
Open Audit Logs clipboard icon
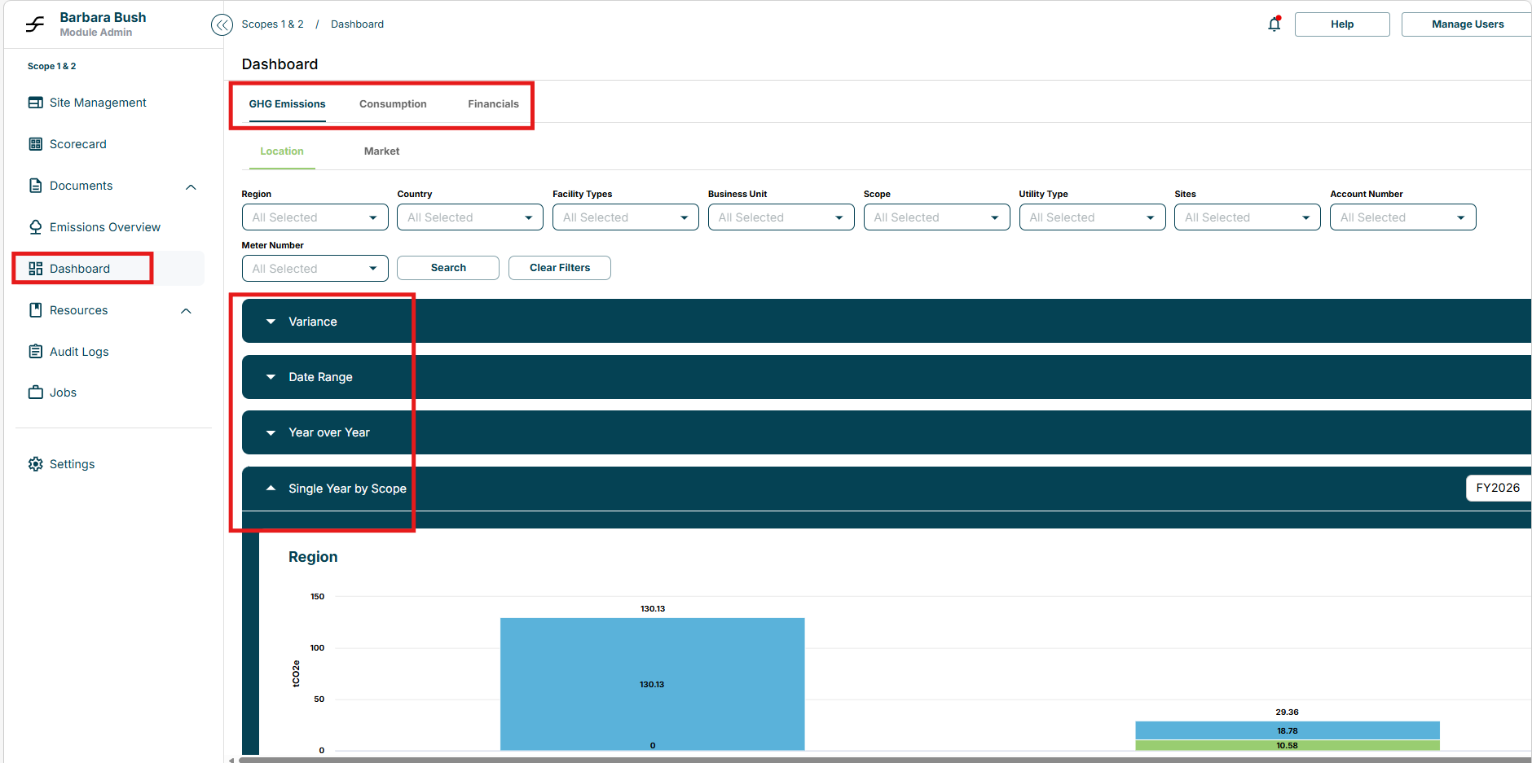36,352
